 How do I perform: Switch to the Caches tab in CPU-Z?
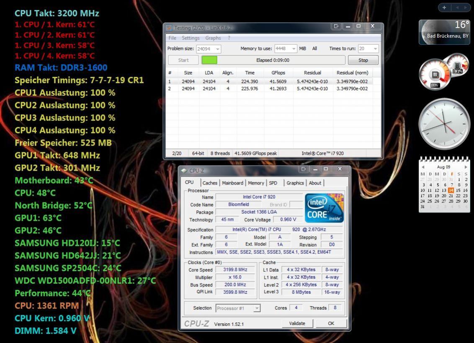point(210,183)
